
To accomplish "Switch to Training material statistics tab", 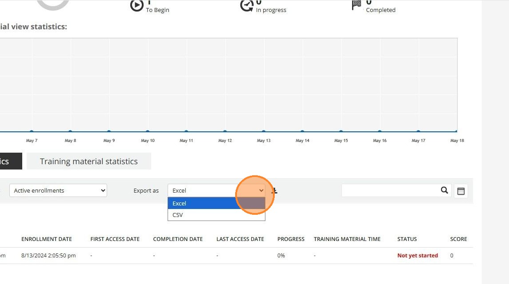I will [x=88, y=161].
